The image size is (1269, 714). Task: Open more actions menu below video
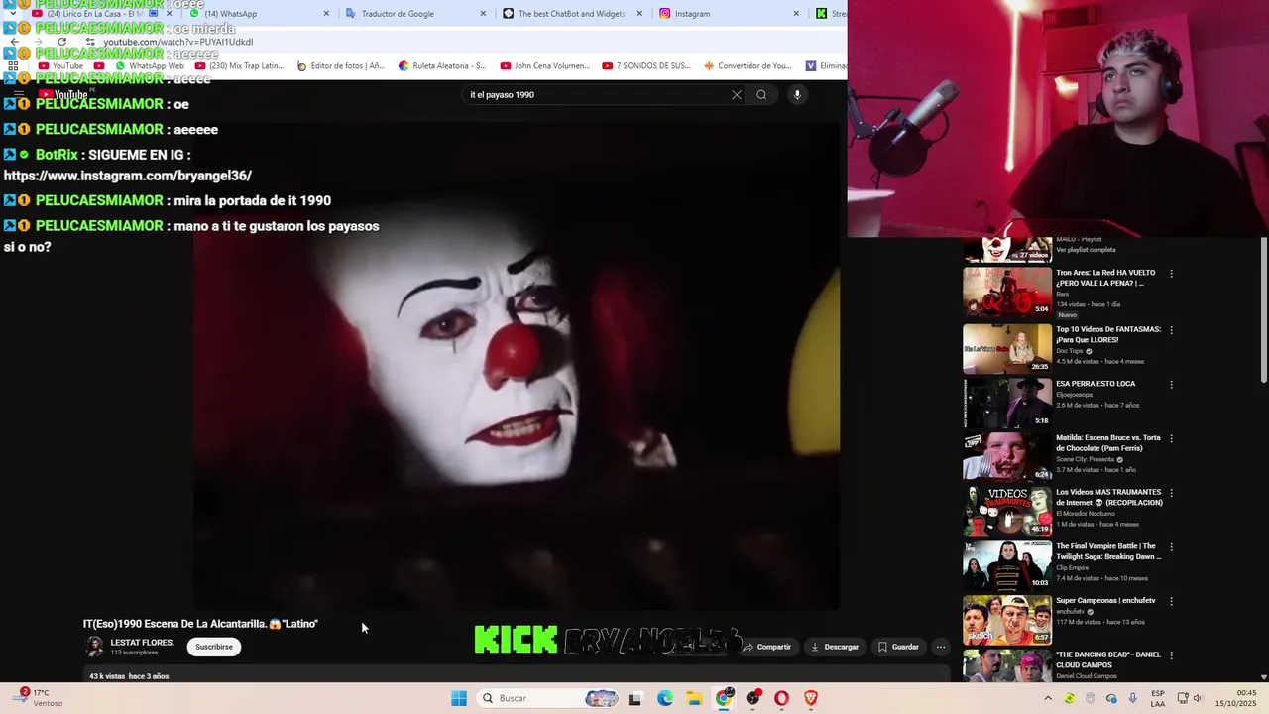click(941, 647)
